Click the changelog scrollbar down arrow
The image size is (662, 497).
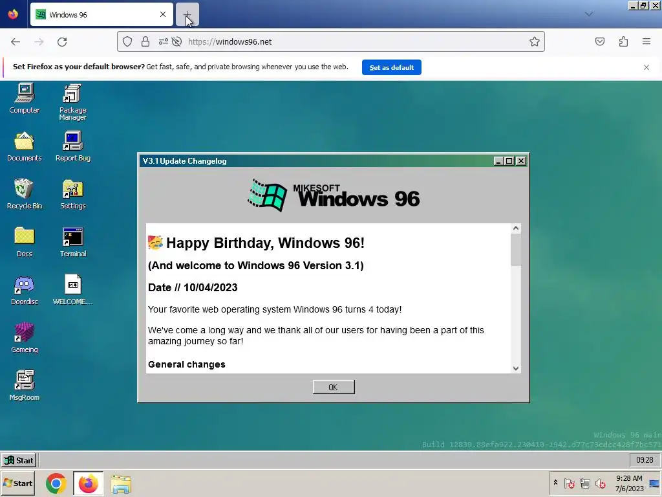[515, 368]
